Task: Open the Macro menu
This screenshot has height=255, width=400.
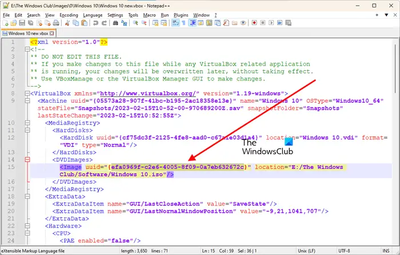Action: click(149, 15)
